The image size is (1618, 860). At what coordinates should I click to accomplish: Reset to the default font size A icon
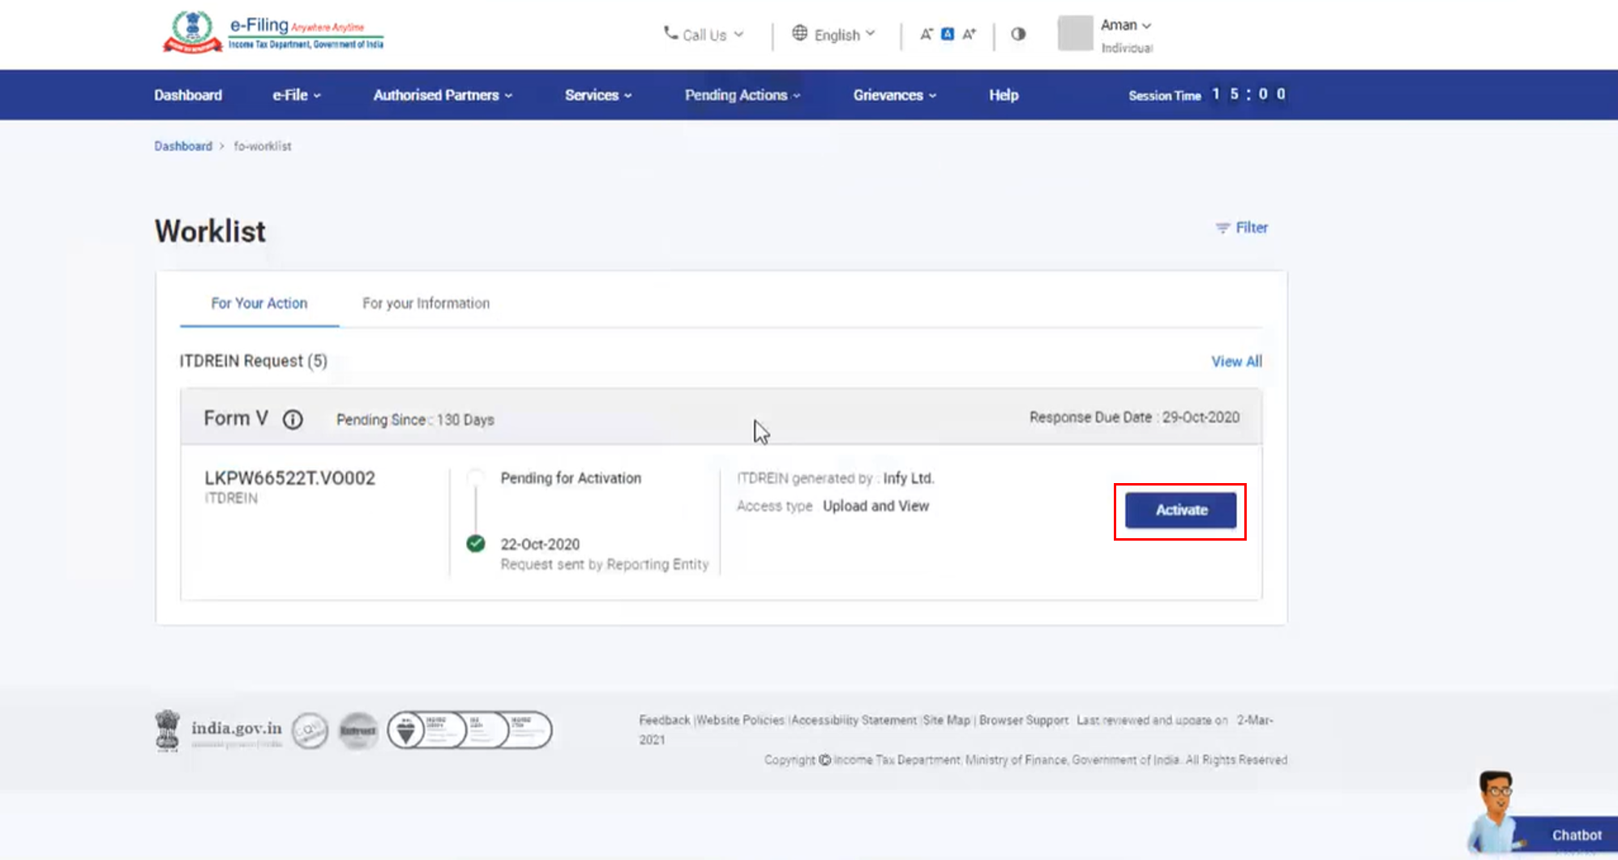(x=947, y=34)
